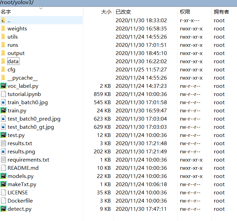This screenshot has height=221, width=237.
Task: Click file icon of Dockerfile
Action: click(x=3, y=201)
